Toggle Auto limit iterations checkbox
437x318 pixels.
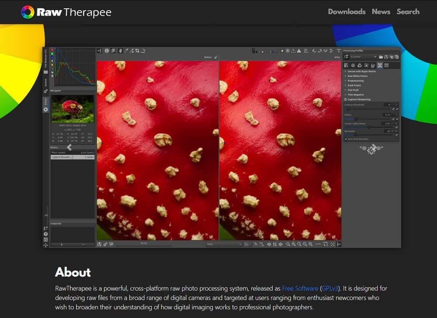[x=346, y=139]
